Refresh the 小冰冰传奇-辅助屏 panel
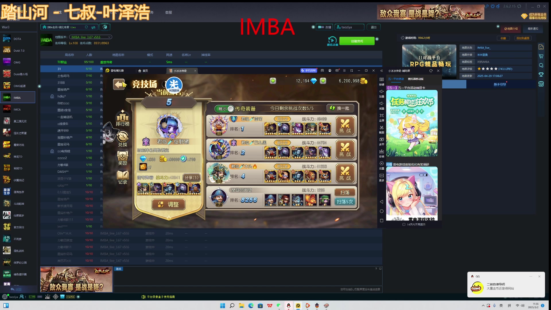551x310 pixels. tap(431, 71)
